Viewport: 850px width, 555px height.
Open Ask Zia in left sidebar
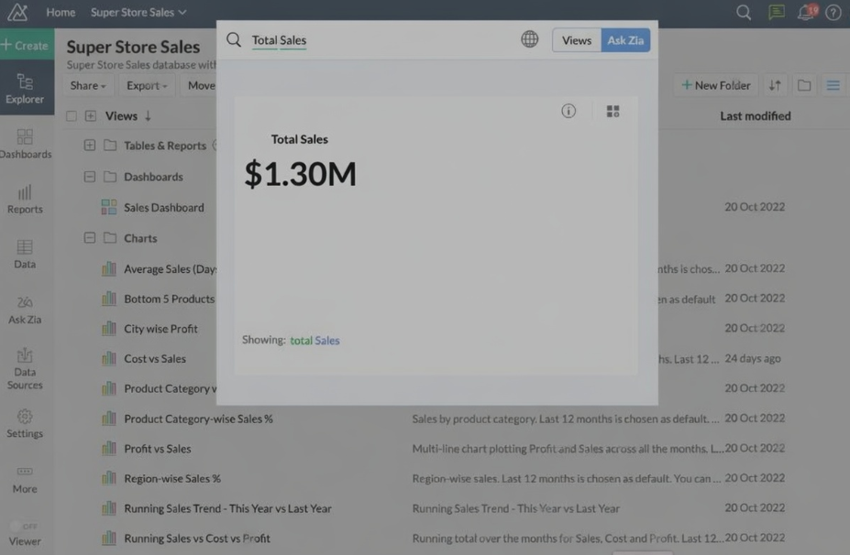point(25,310)
